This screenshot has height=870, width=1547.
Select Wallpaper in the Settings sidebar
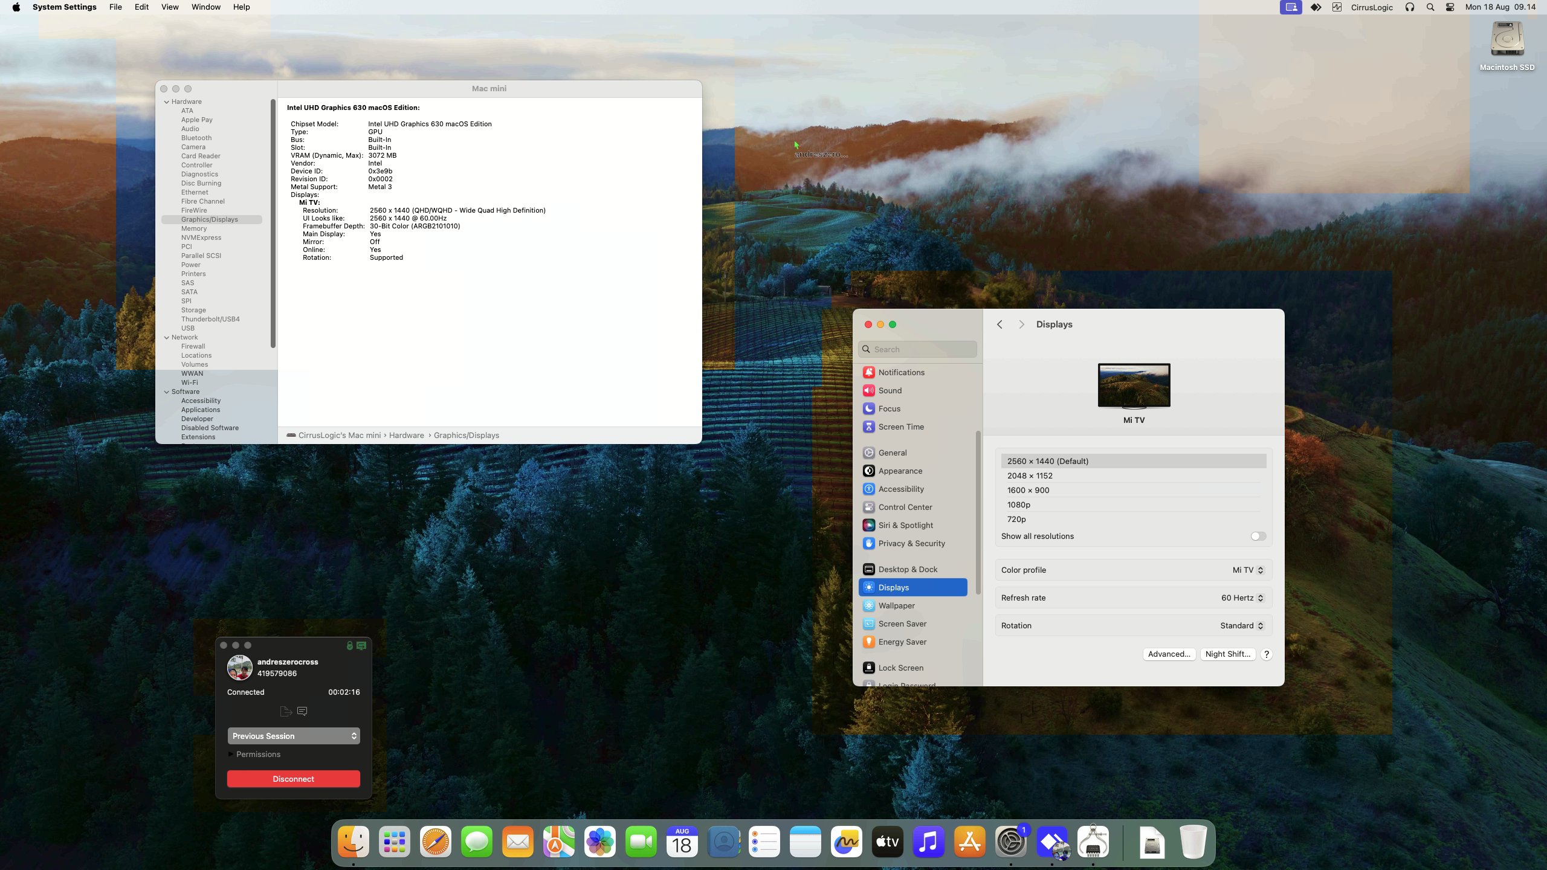[x=896, y=605]
